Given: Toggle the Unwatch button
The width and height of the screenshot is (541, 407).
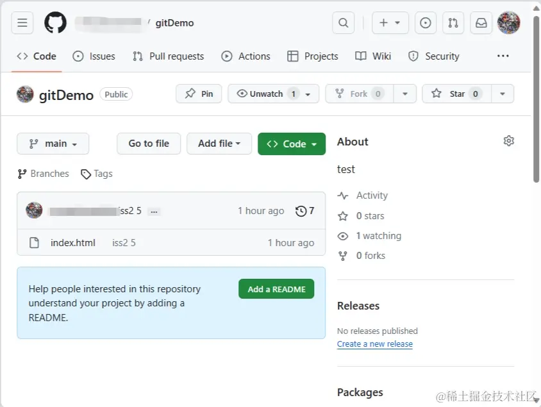Looking at the screenshot, I should click(x=267, y=94).
